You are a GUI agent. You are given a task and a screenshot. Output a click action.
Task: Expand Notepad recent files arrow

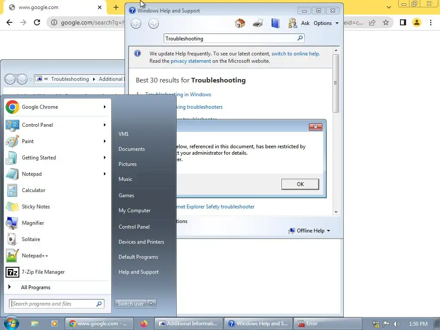coord(105,174)
